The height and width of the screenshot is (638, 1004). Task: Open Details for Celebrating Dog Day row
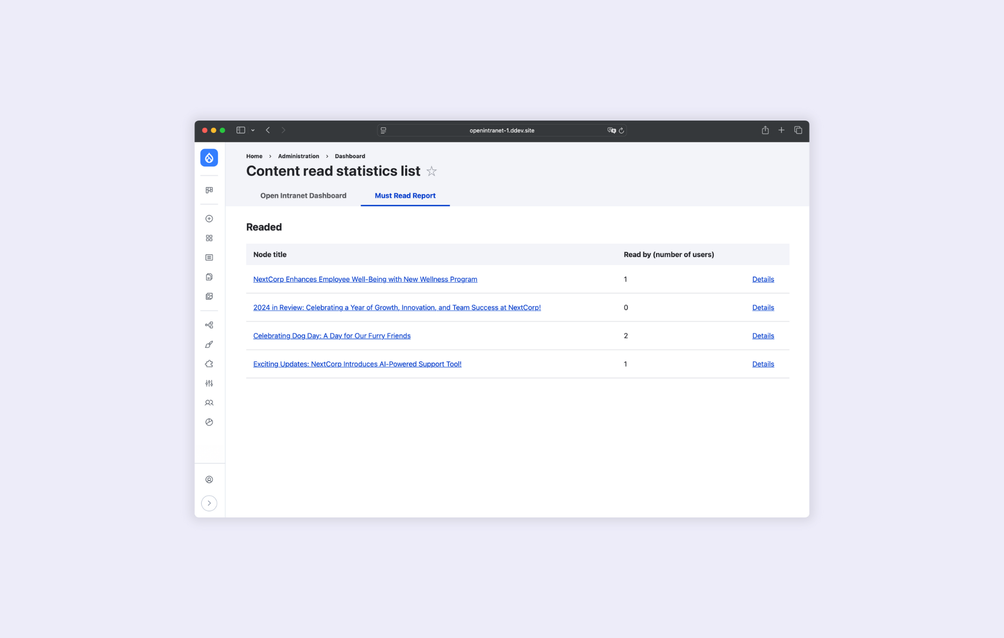763,336
